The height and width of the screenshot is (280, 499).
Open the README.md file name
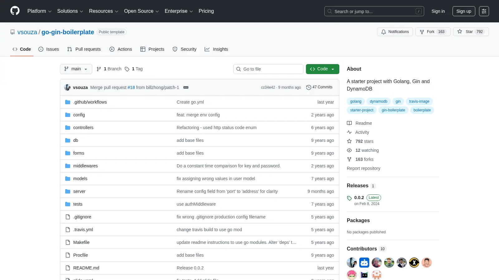pyautogui.click(x=86, y=268)
